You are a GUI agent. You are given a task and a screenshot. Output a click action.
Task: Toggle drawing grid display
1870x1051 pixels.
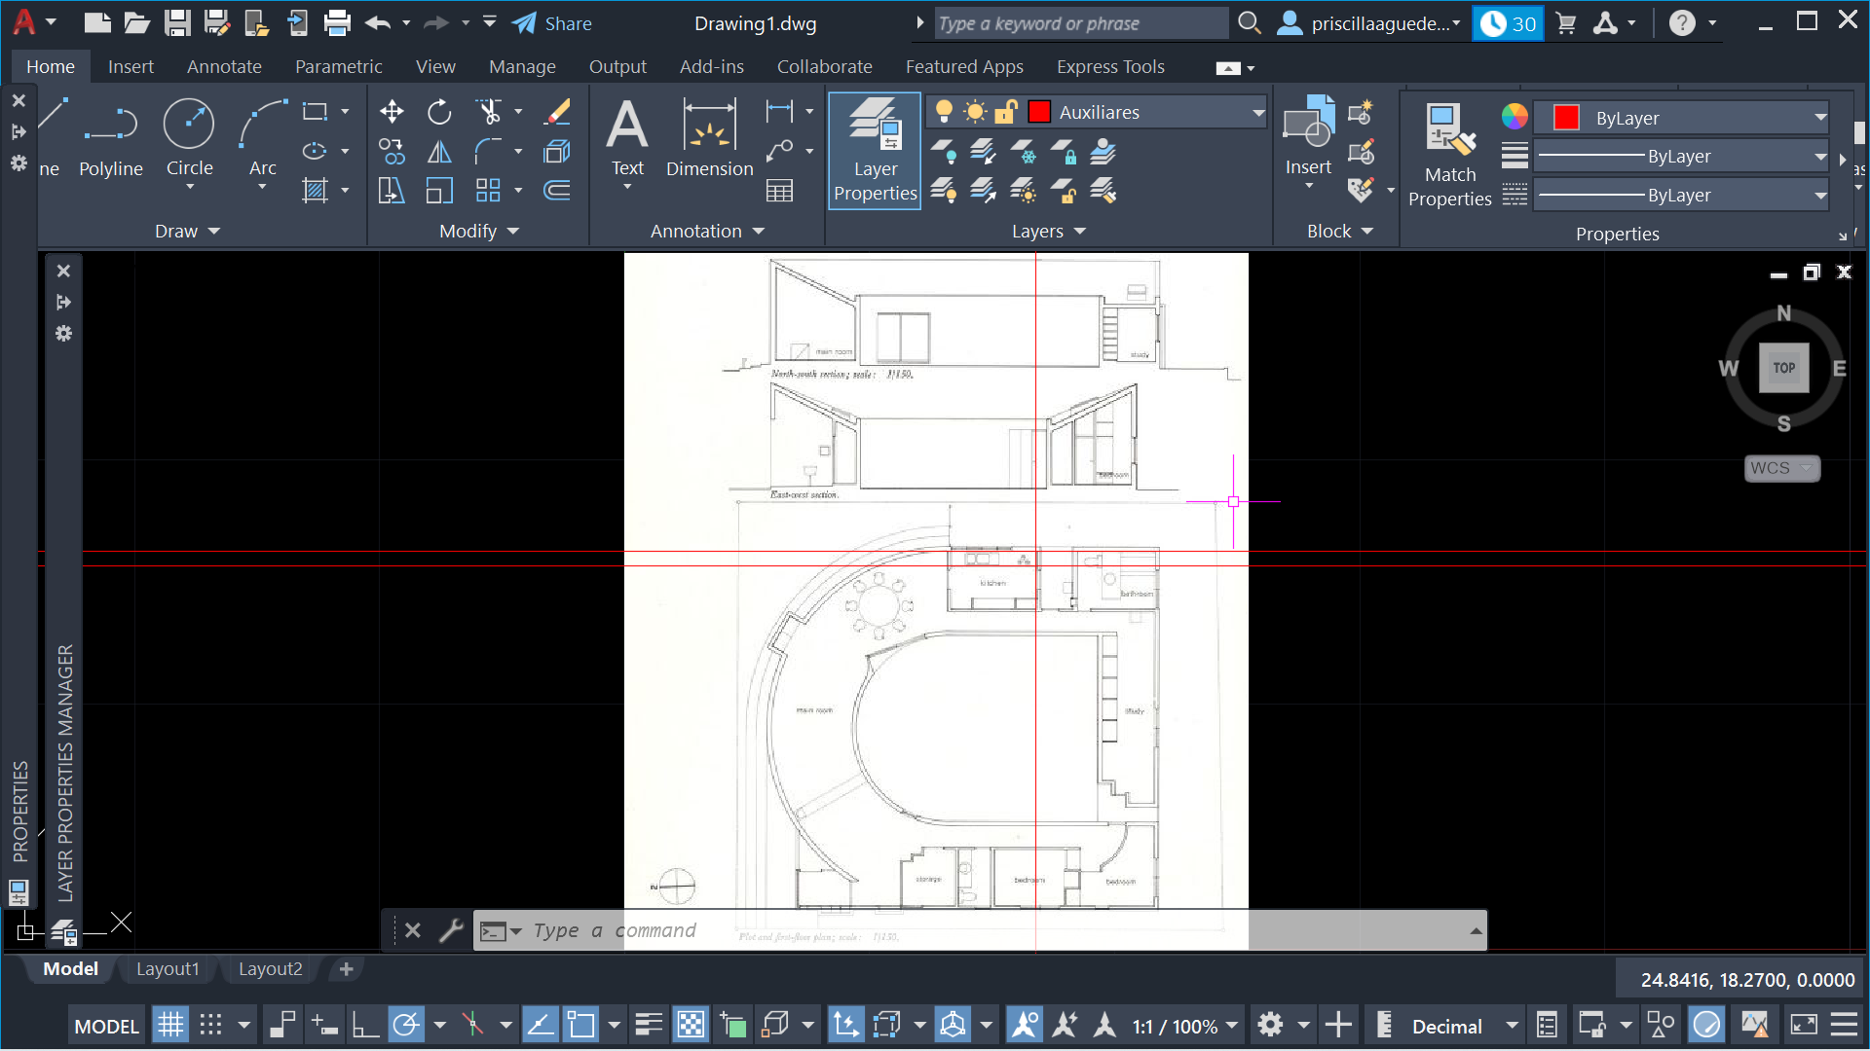coord(170,1025)
